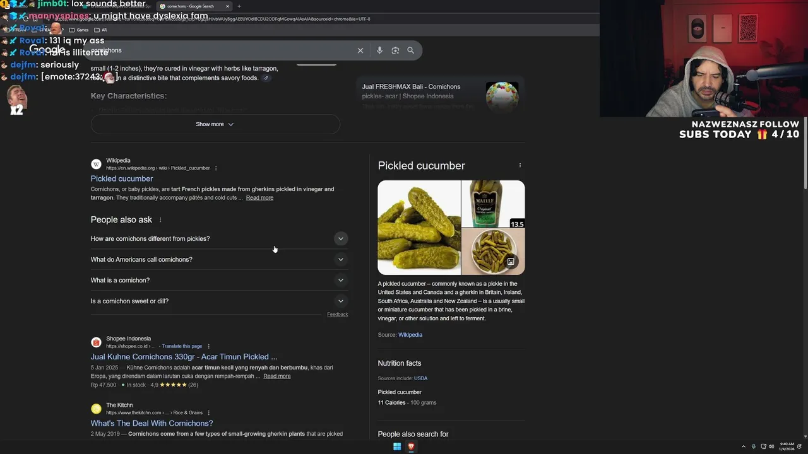Open What's The Deal With Cornichons result
The image size is (808, 454).
[x=151, y=423]
